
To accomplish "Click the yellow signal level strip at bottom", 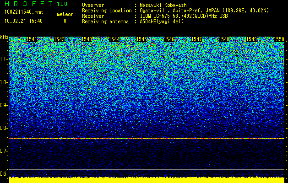I will point(147,180).
